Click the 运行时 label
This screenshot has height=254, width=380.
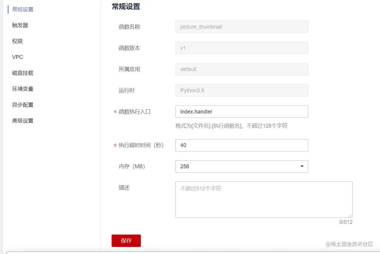click(x=127, y=90)
